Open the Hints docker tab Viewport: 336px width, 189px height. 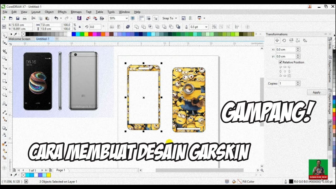(330, 43)
